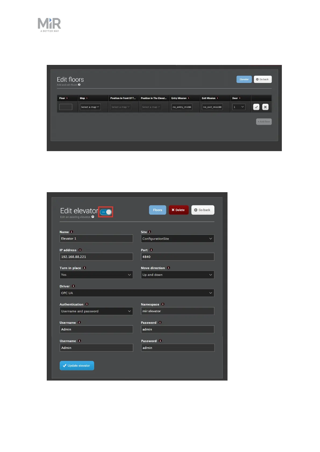The image size is (320, 452).
Task: Toggle the elevator ON switch
Action: point(106,212)
